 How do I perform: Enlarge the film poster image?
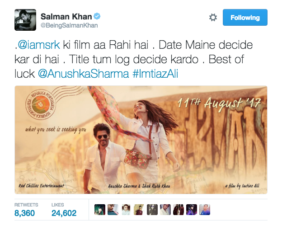point(141,140)
